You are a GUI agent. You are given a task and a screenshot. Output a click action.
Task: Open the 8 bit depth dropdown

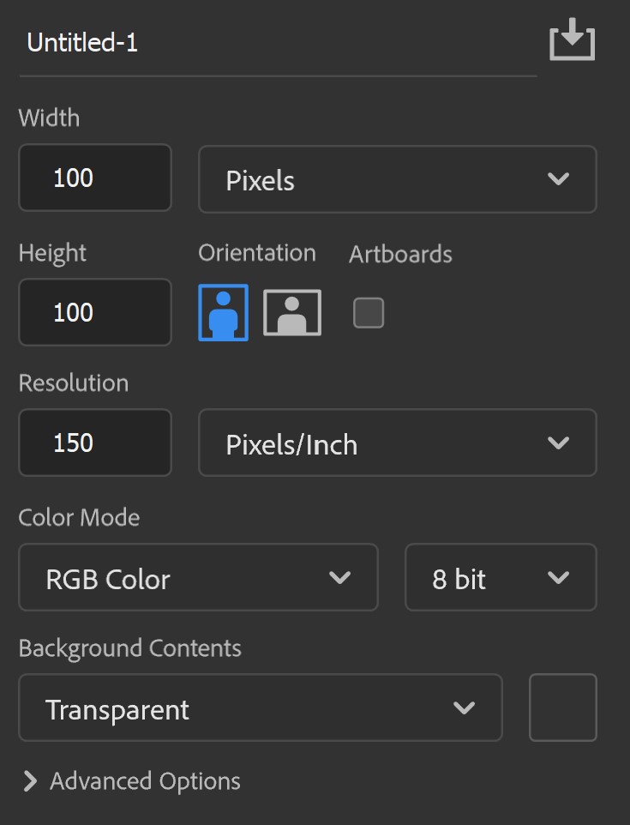click(501, 577)
